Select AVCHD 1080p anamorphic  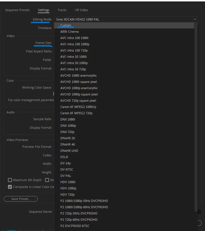click(x=124, y=88)
